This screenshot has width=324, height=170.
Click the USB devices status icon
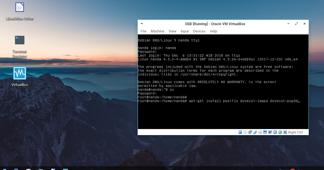pos(255,132)
